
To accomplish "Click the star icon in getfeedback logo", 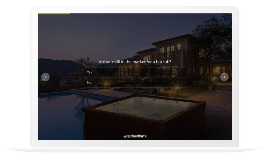I will [125, 136].
